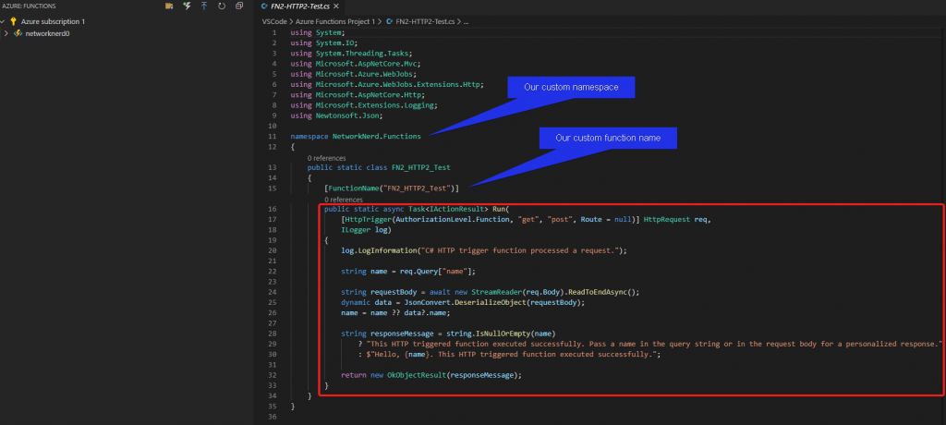This screenshot has height=425, width=946.
Task: Click the Collapse All icon in panel header
Action: pyautogui.click(x=239, y=6)
